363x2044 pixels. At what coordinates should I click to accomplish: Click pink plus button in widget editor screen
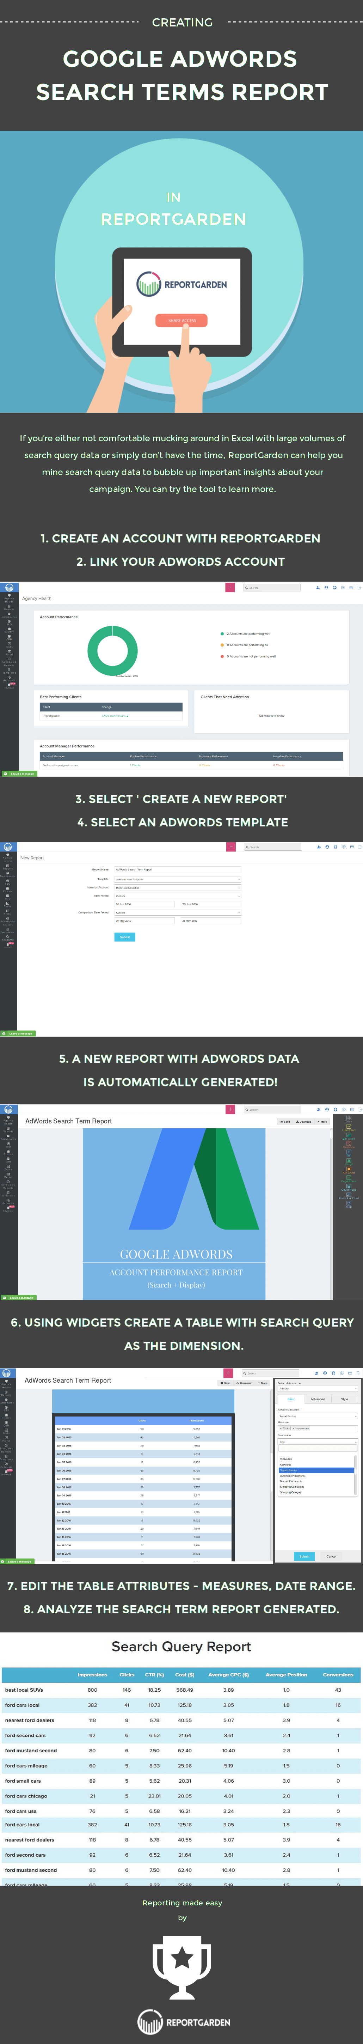[228, 1373]
